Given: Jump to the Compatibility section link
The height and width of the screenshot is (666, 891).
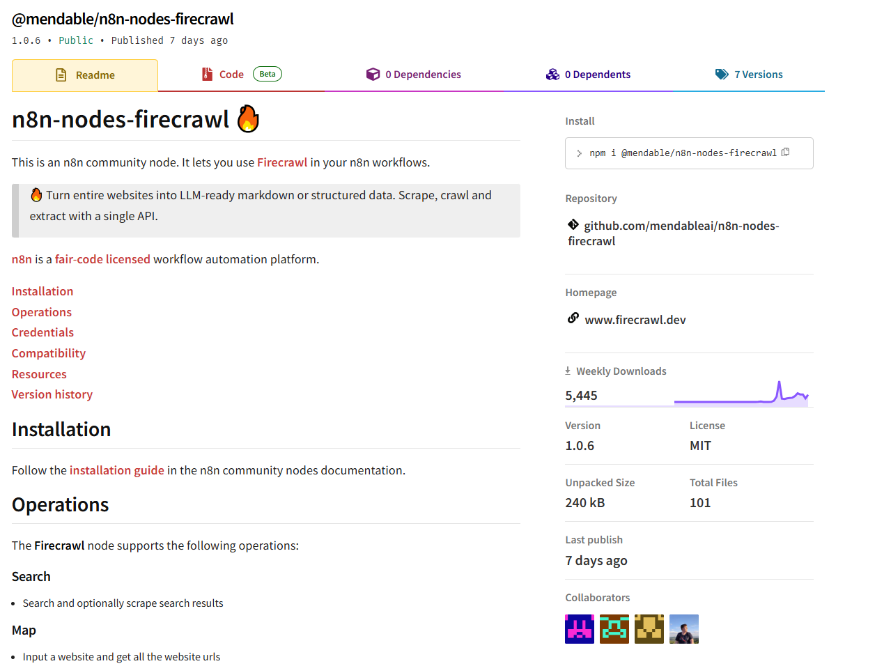Looking at the screenshot, I should coord(49,353).
